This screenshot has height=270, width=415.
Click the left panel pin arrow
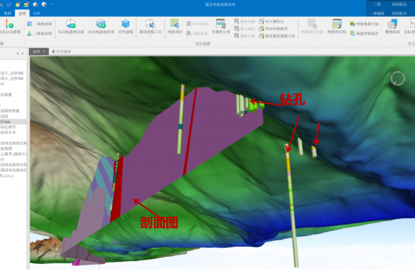[18, 53]
